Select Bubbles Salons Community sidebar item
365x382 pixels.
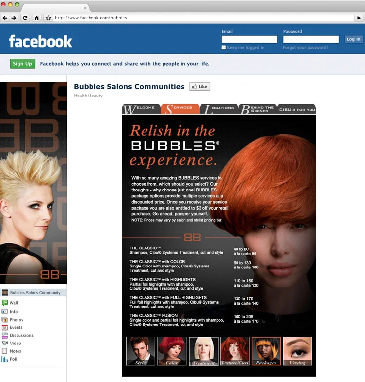(x=33, y=292)
